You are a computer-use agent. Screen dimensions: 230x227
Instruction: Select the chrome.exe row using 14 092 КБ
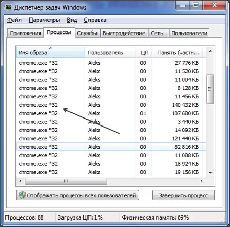[111, 130]
